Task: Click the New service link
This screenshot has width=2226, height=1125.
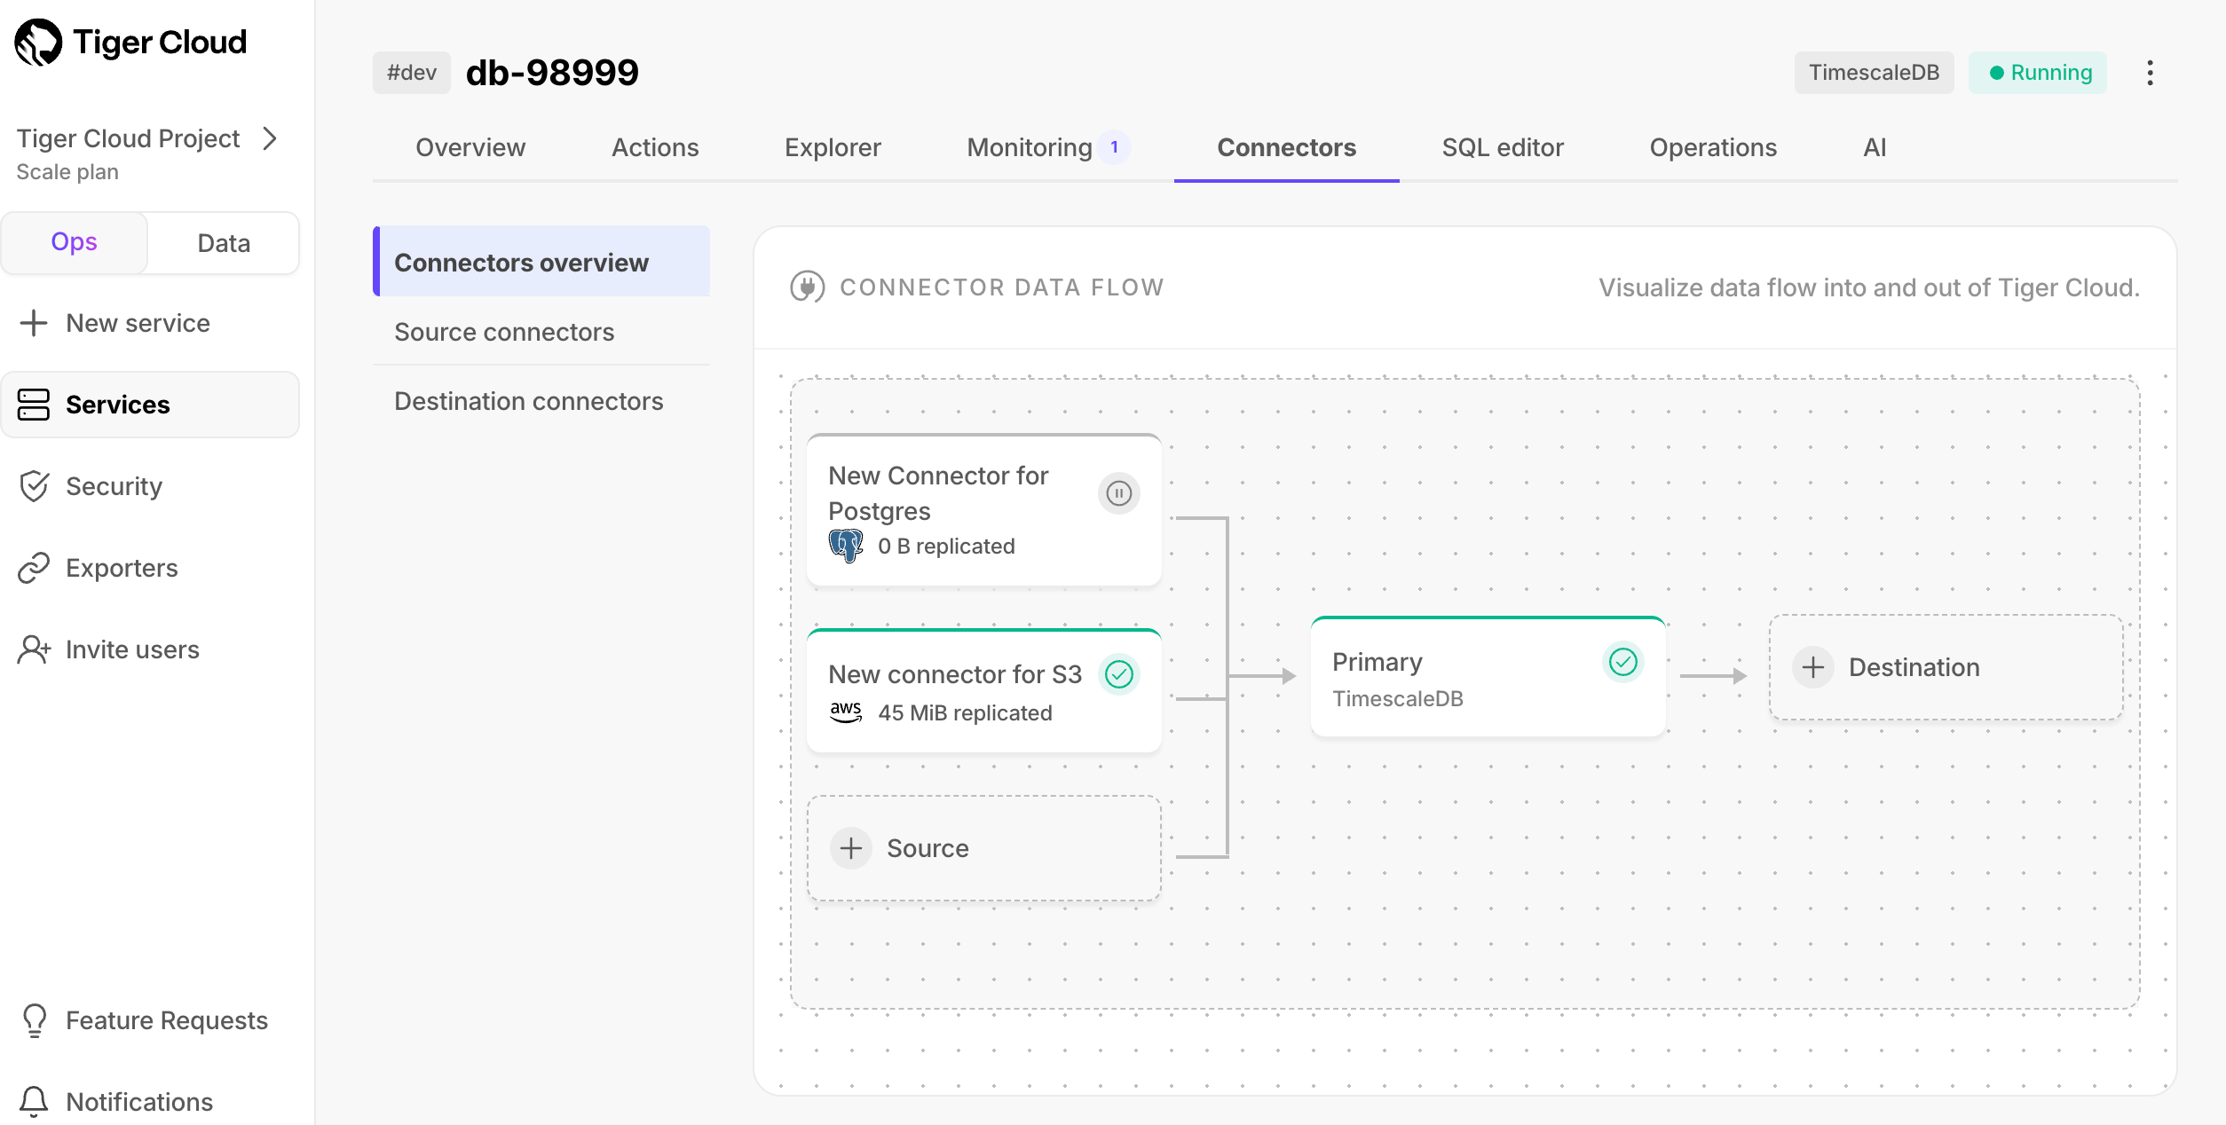Action: point(138,323)
